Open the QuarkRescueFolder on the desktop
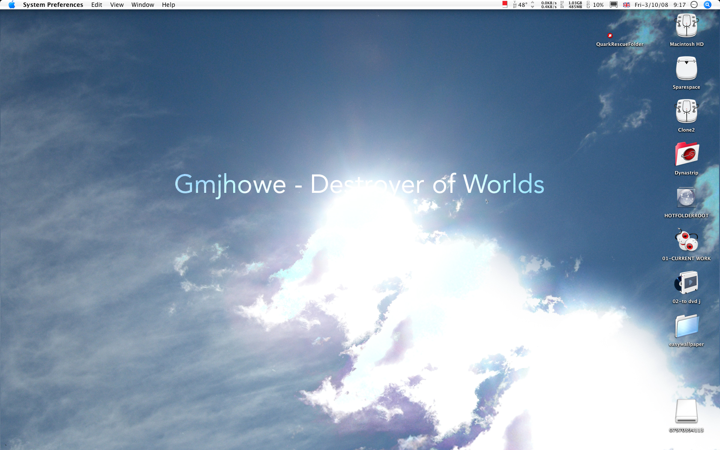The height and width of the screenshot is (450, 720). [x=610, y=35]
